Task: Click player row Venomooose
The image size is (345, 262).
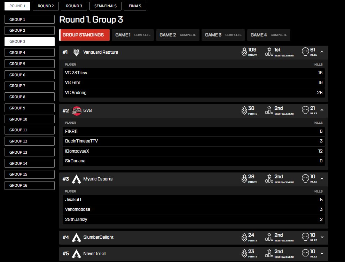Action: pyautogui.click(x=194, y=210)
